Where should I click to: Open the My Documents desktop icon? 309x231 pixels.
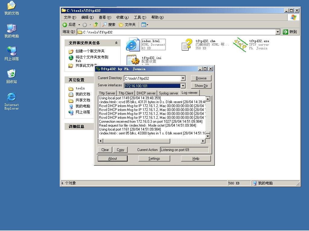pos(11,8)
